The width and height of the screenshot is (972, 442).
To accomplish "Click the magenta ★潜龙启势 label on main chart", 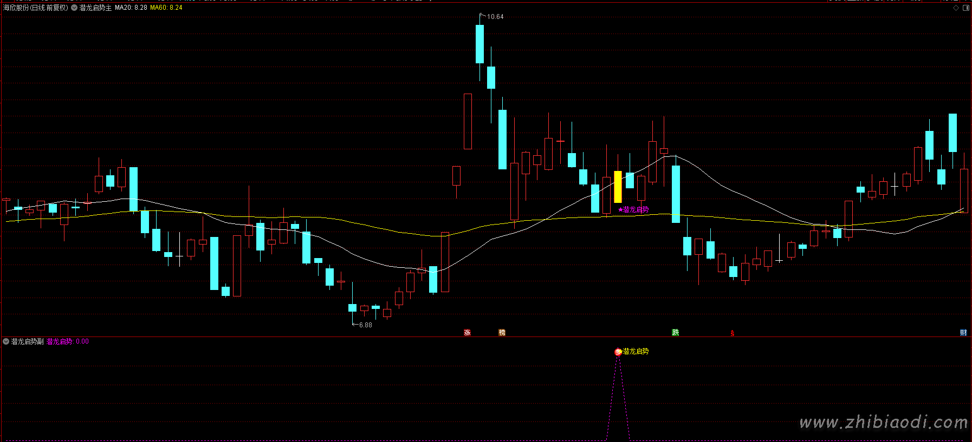I will point(633,209).
